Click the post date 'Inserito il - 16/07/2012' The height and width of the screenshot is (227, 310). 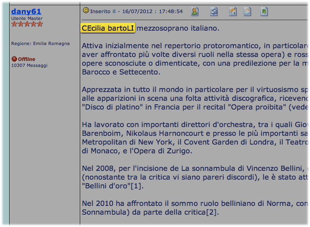point(121,12)
